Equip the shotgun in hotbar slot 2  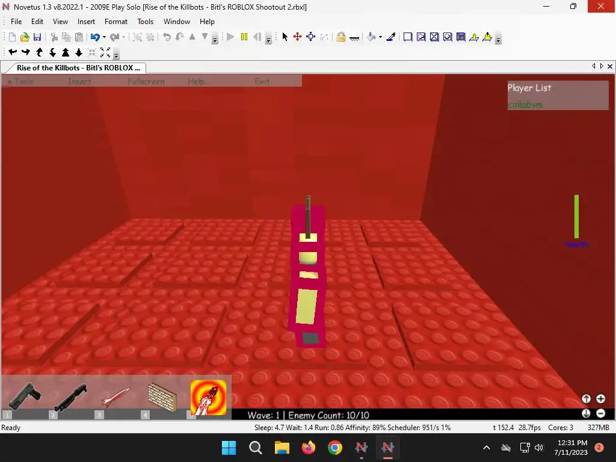(71, 398)
